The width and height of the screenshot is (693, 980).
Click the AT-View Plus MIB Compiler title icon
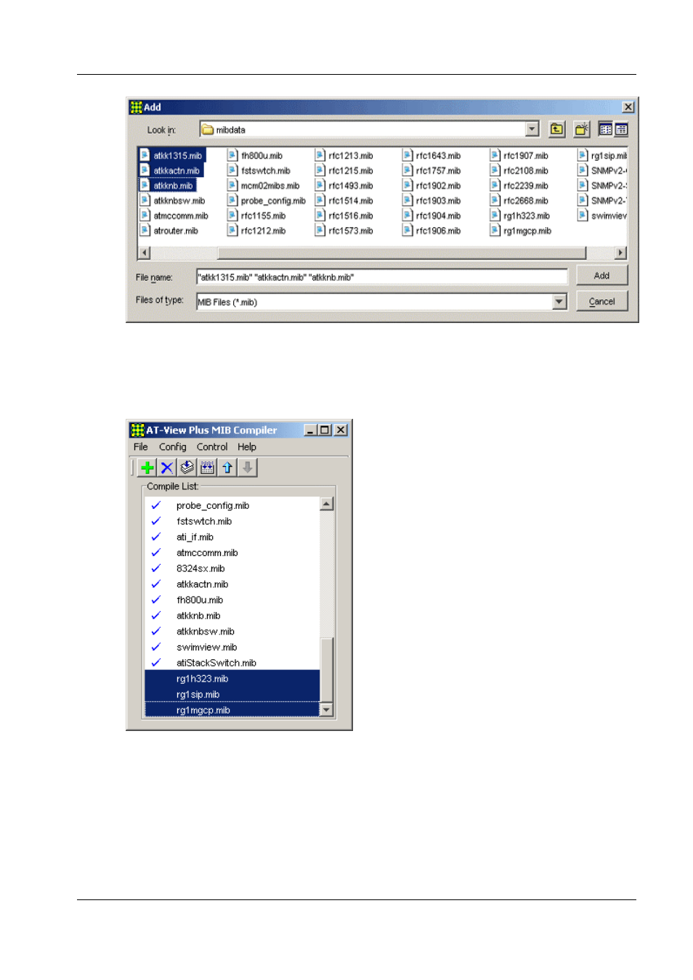tap(137, 430)
